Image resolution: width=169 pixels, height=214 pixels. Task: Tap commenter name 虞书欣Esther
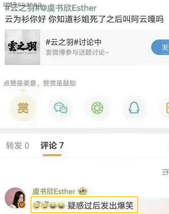click(54, 191)
